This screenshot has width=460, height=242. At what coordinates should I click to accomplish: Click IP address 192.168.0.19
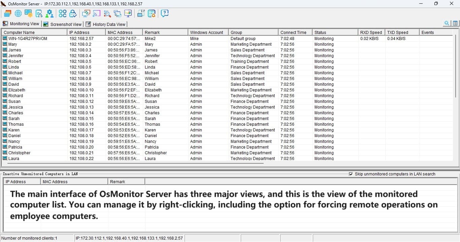[x=81, y=141]
